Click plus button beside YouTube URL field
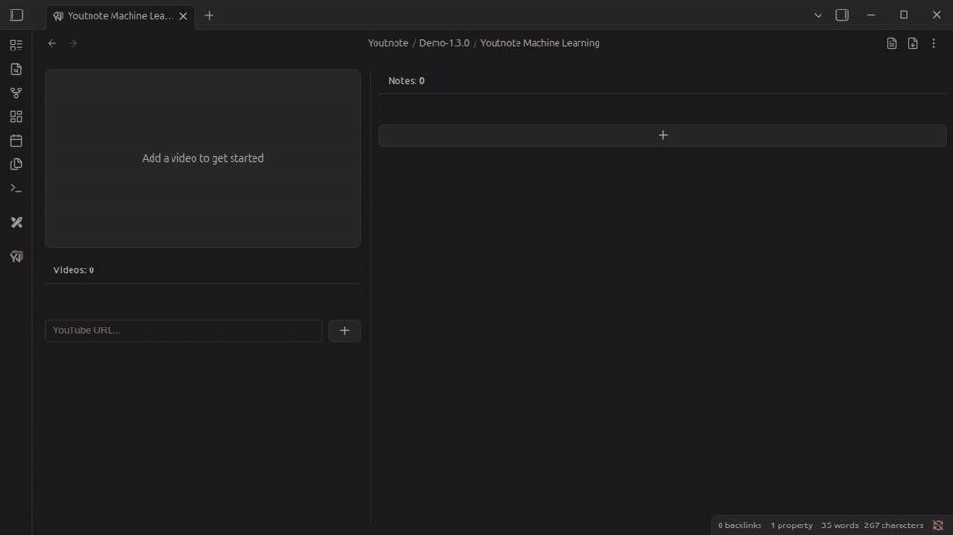 (345, 330)
